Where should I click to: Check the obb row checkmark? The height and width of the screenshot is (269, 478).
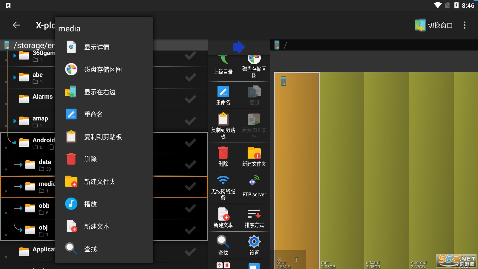click(190, 208)
